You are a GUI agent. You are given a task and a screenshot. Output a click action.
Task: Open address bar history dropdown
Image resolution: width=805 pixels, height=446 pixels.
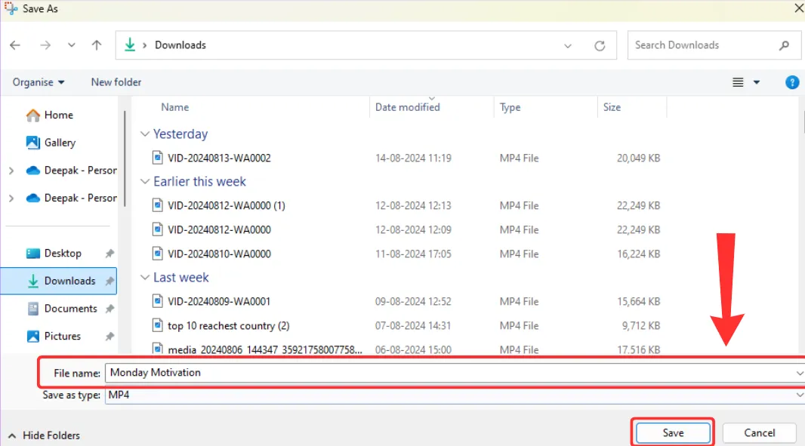(x=568, y=46)
